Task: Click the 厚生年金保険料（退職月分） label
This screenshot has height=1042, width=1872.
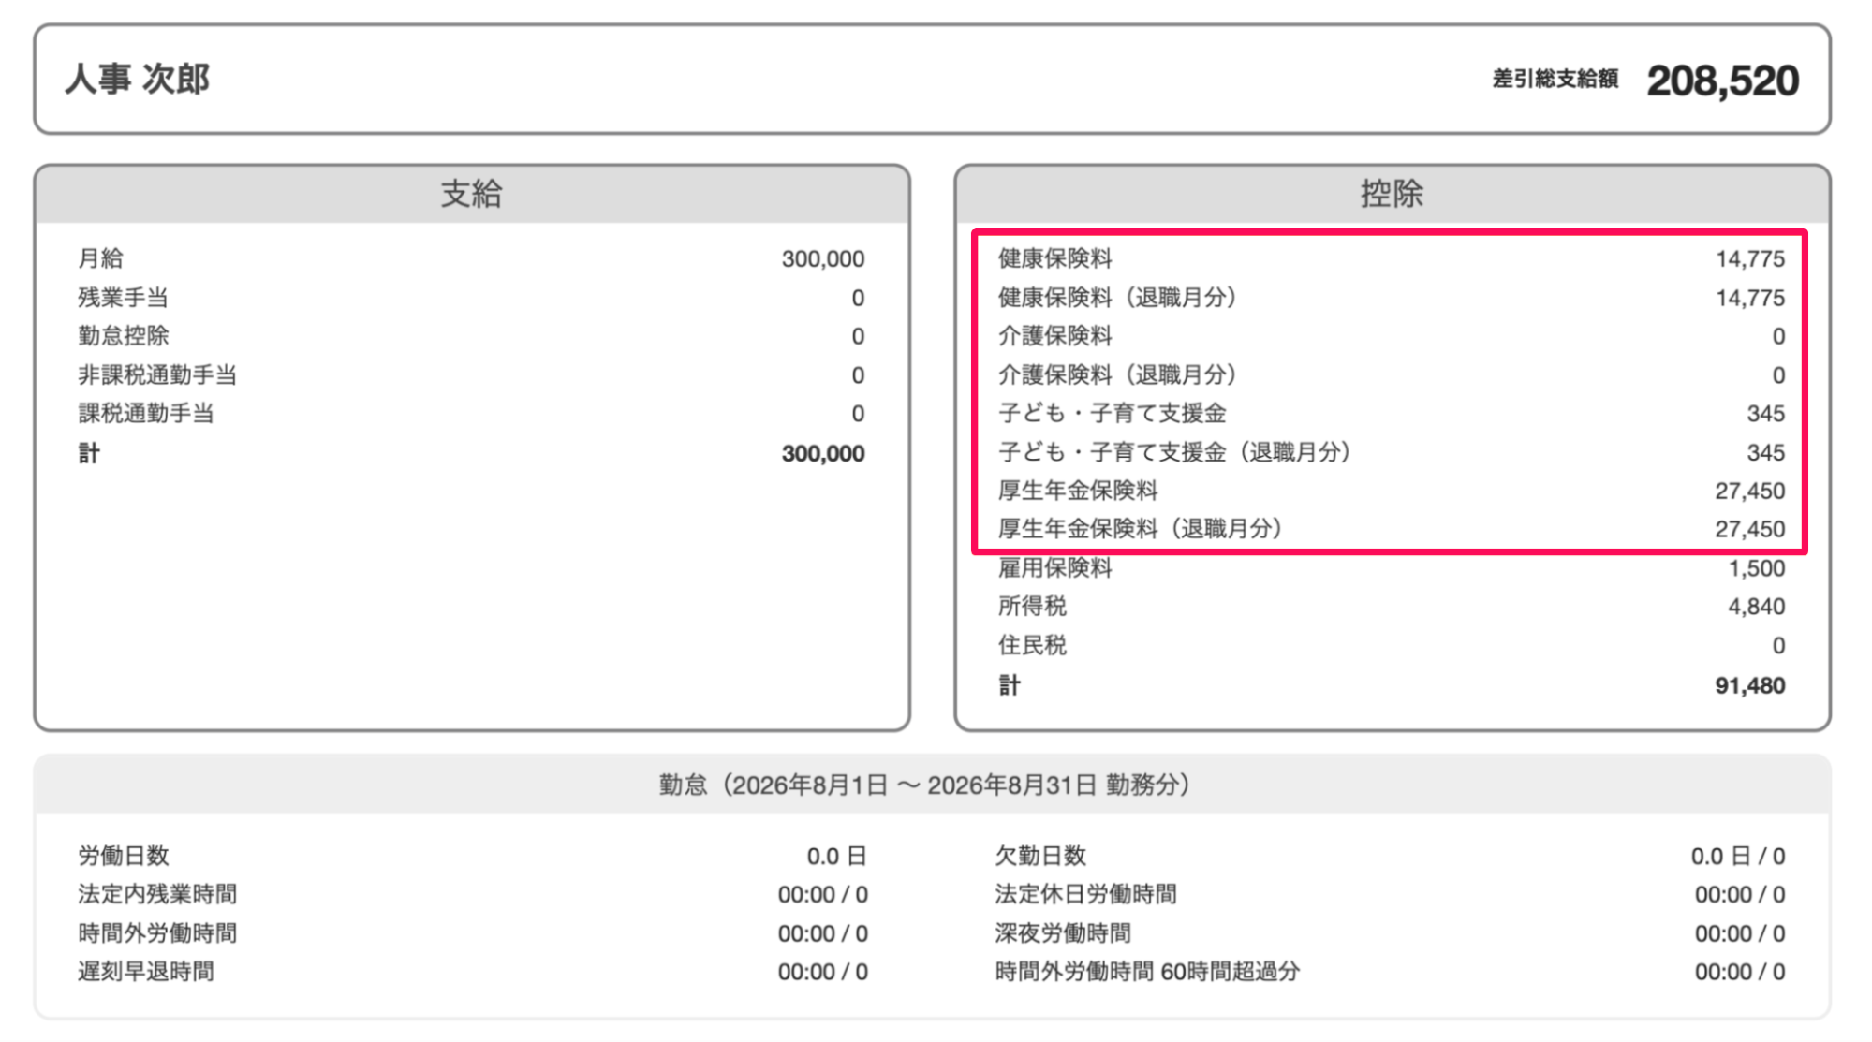Action: point(1140,529)
